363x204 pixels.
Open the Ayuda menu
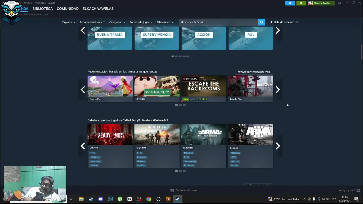52,3
